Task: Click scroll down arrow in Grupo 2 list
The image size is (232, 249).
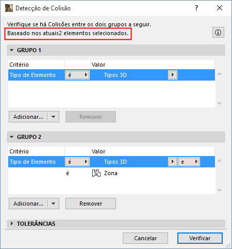Action: click(x=219, y=190)
